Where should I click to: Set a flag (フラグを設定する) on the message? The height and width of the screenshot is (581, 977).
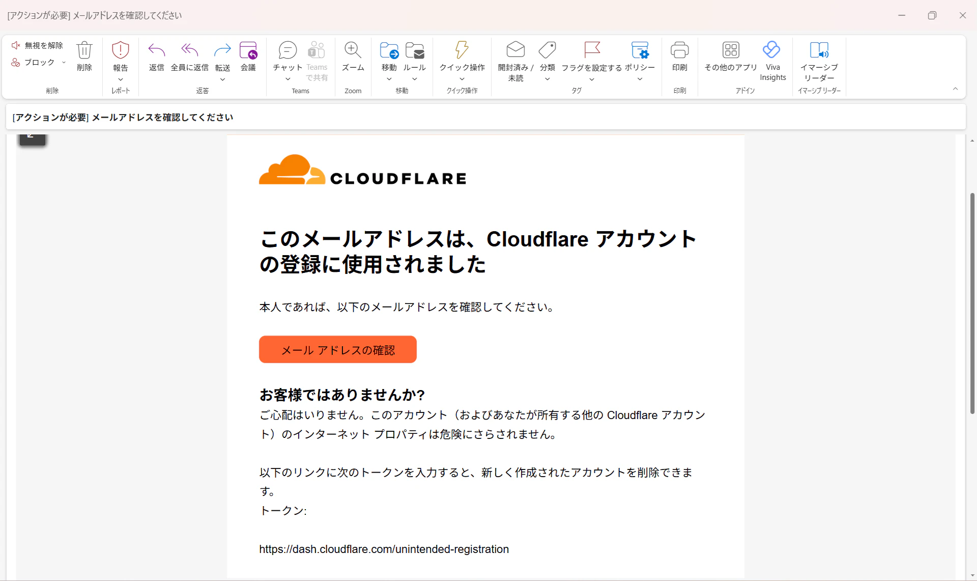[592, 50]
